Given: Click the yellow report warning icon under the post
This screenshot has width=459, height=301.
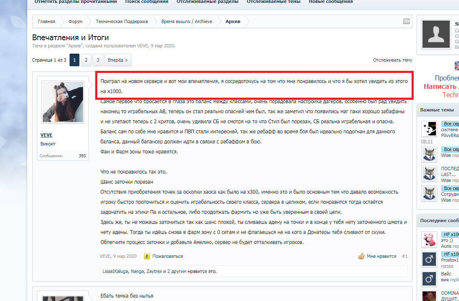Looking at the screenshot, I should [147, 256].
